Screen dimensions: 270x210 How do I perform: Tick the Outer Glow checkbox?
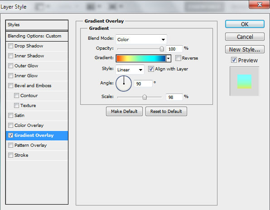point(11,66)
